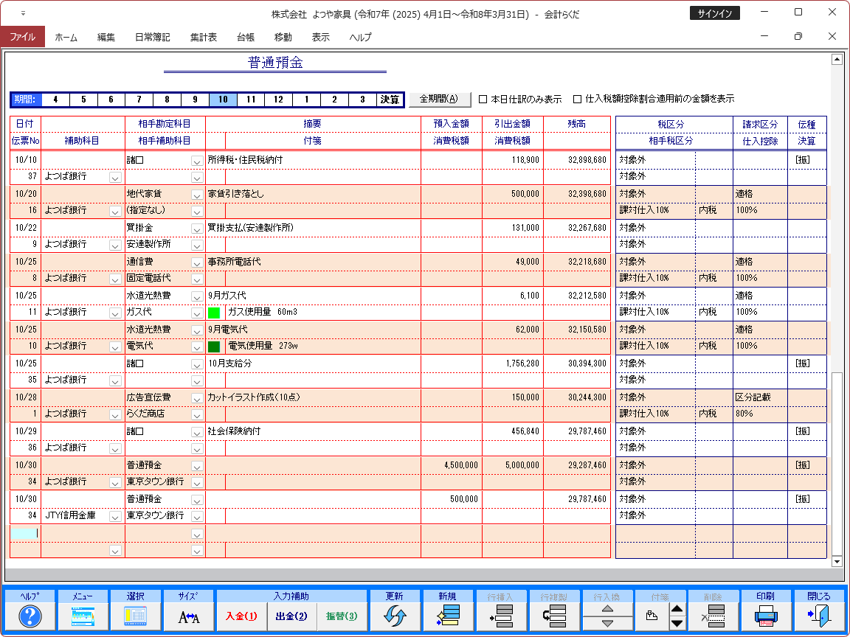
Task: Open the メニュー icon in bottom toolbar
Action: (83, 616)
